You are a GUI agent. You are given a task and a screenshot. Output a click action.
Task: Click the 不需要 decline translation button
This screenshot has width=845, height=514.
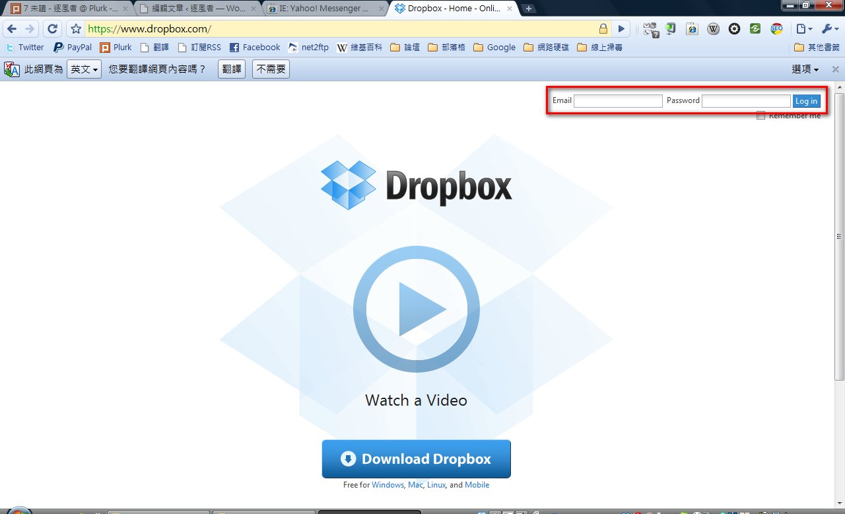coord(271,69)
